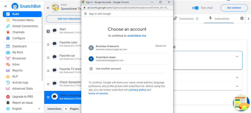Click the Dashboard icon in sidebar
The image size is (251, 113).
click(x=8, y=46)
